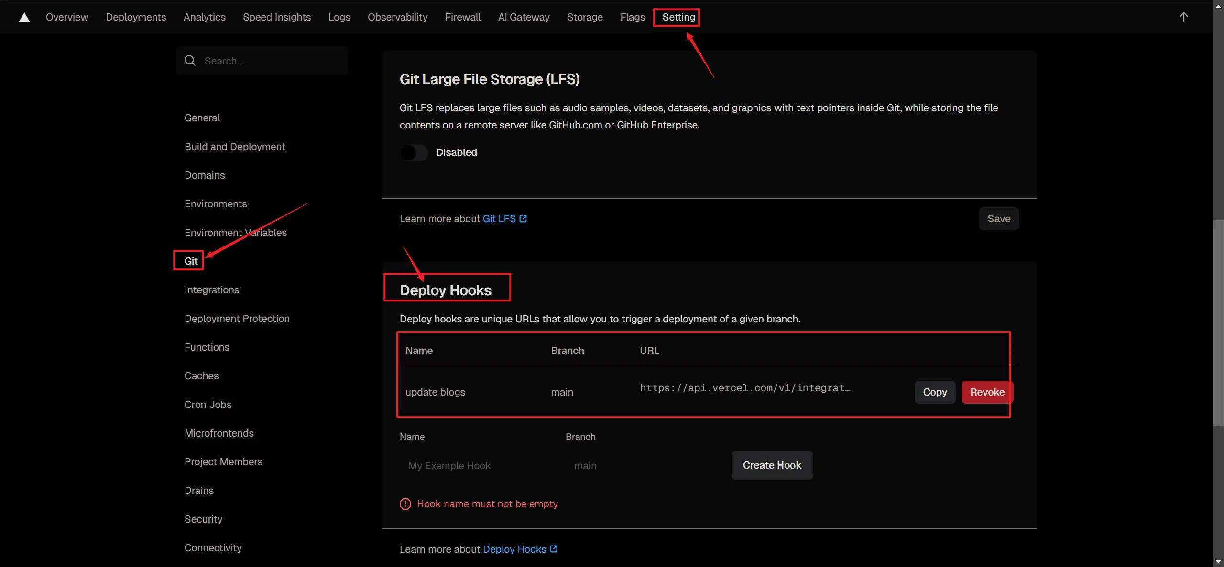Click the Vercel triangle logo
1224x567 pixels.
pos(24,18)
